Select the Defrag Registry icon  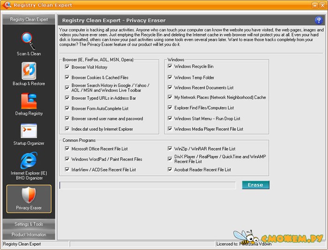tap(29, 101)
